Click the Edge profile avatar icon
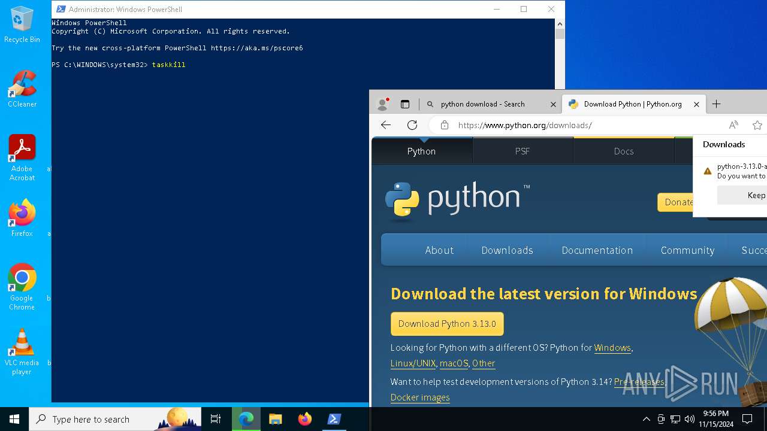 [x=382, y=104]
